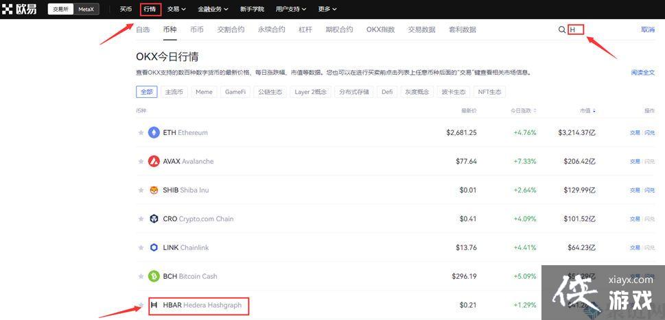
Task: Click the Shiba Inu coin icon
Action: (x=154, y=190)
